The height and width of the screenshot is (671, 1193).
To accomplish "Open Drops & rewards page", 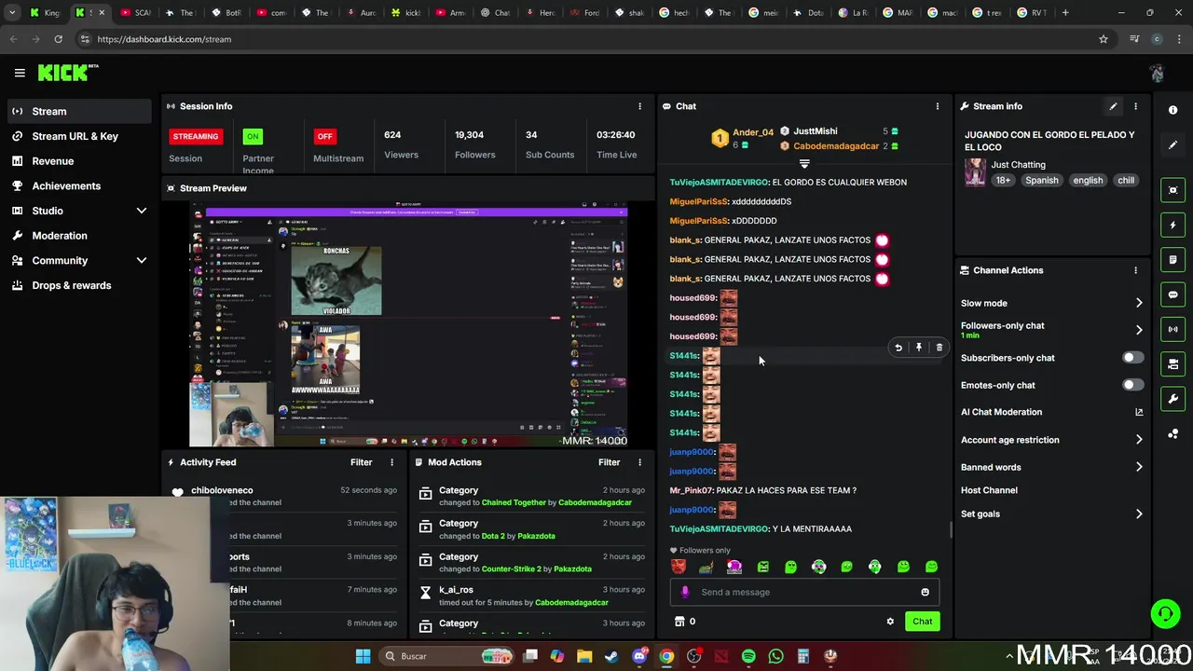I will [x=79, y=285].
